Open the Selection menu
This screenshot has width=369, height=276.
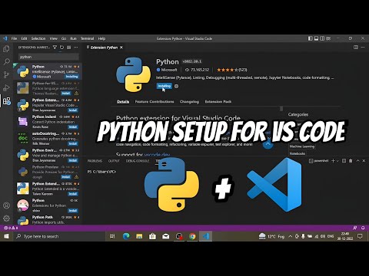click(x=38, y=38)
